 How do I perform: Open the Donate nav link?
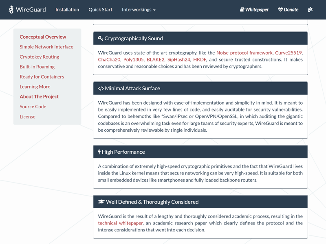click(x=288, y=9)
